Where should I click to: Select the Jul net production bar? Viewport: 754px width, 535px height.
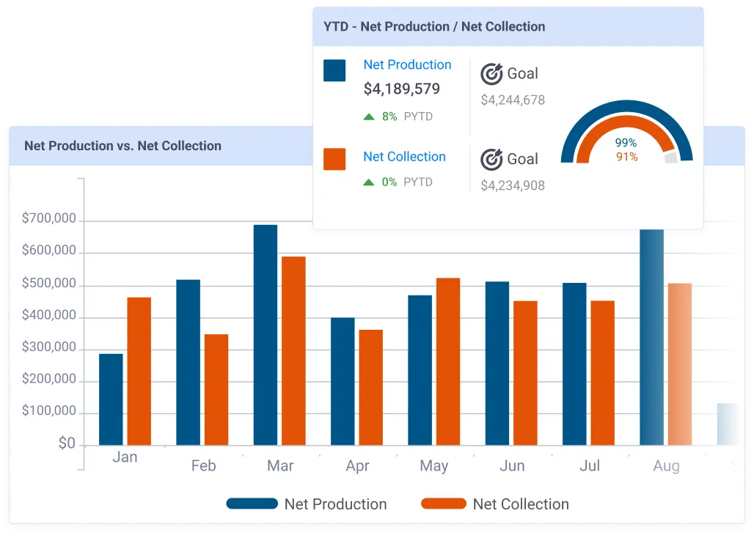(x=574, y=364)
